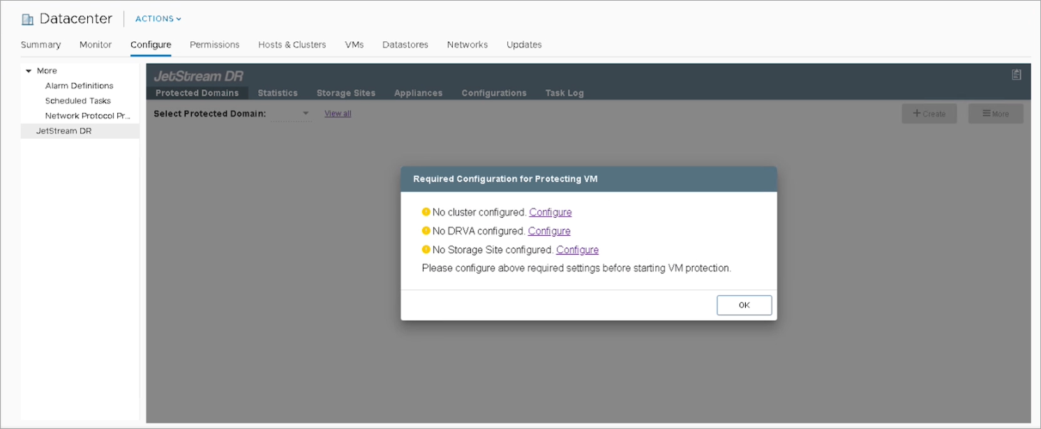
Task: Select Alarm Definitions in the sidebar
Action: 79,86
